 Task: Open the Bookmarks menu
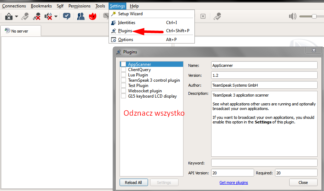tap(41, 6)
